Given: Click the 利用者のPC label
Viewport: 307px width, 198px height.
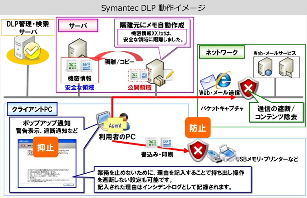Looking at the screenshot, I should [x=117, y=137].
